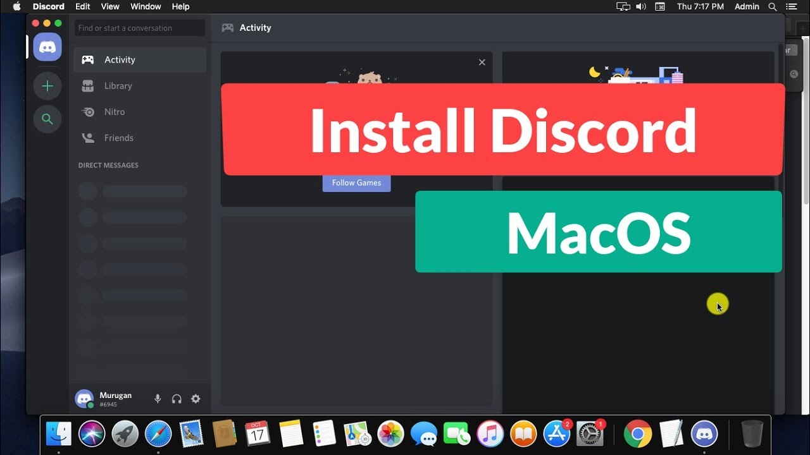
Task: Click the DIRECT MESSAGES heading
Action: (108, 165)
